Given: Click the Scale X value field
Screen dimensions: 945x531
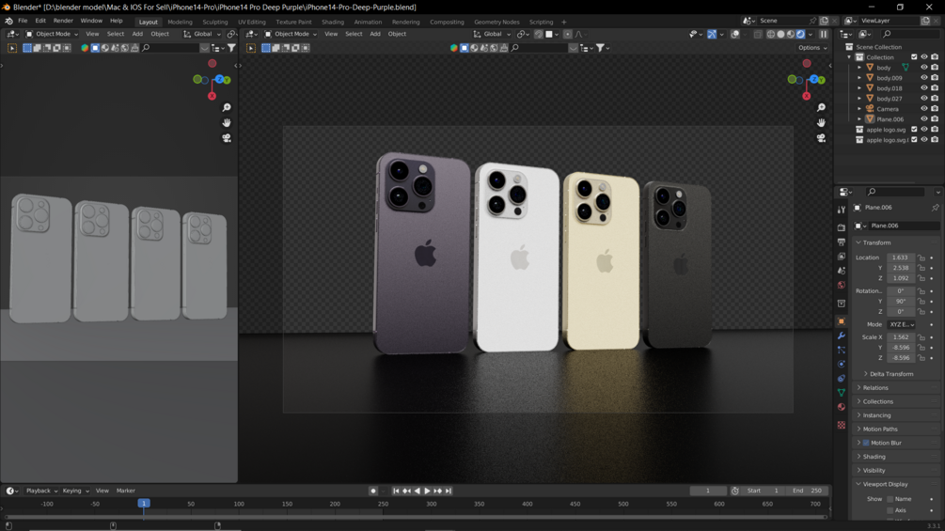Looking at the screenshot, I should tap(901, 337).
